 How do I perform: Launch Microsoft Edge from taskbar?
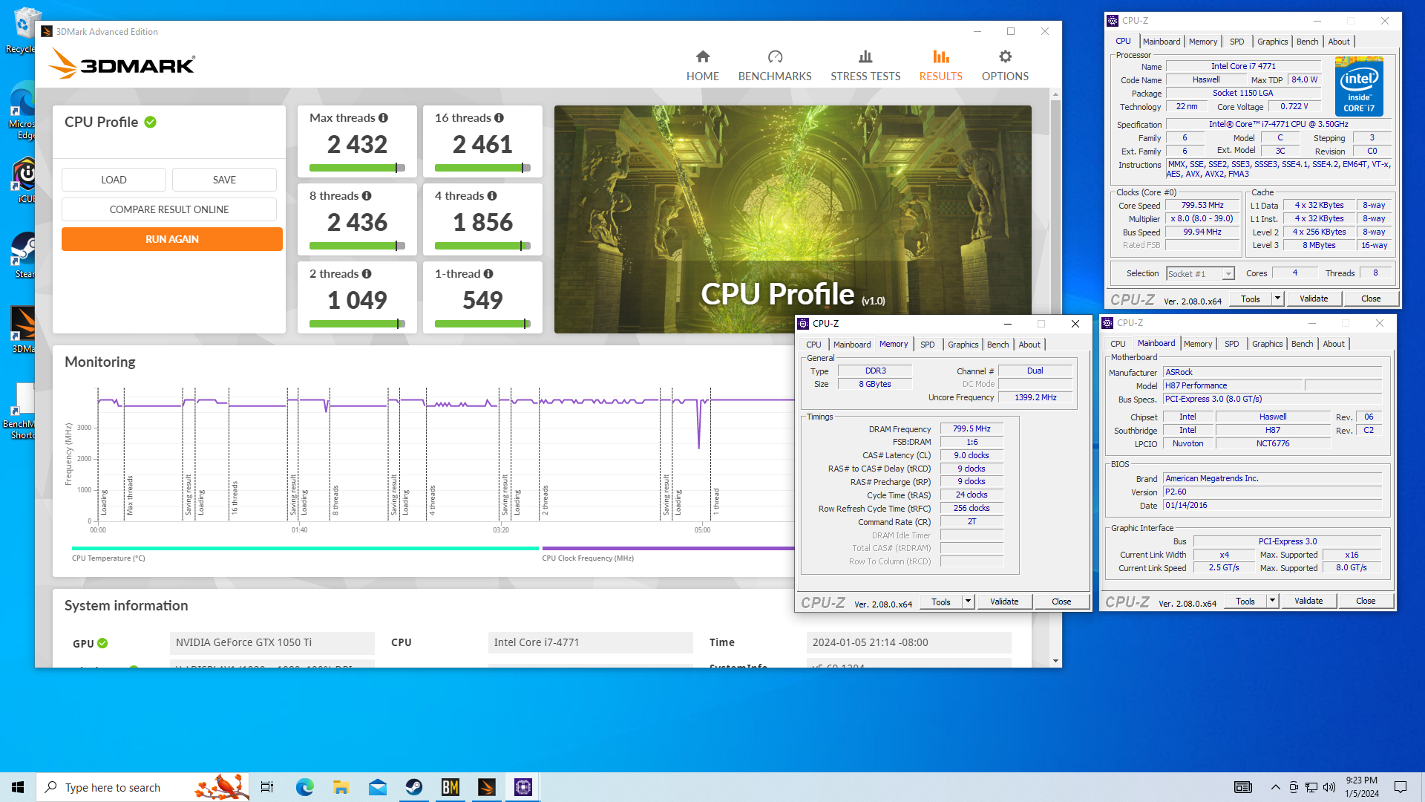305,787
